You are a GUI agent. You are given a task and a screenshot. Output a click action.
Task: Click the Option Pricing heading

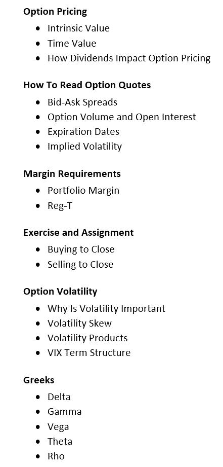[x=55, y=12]
